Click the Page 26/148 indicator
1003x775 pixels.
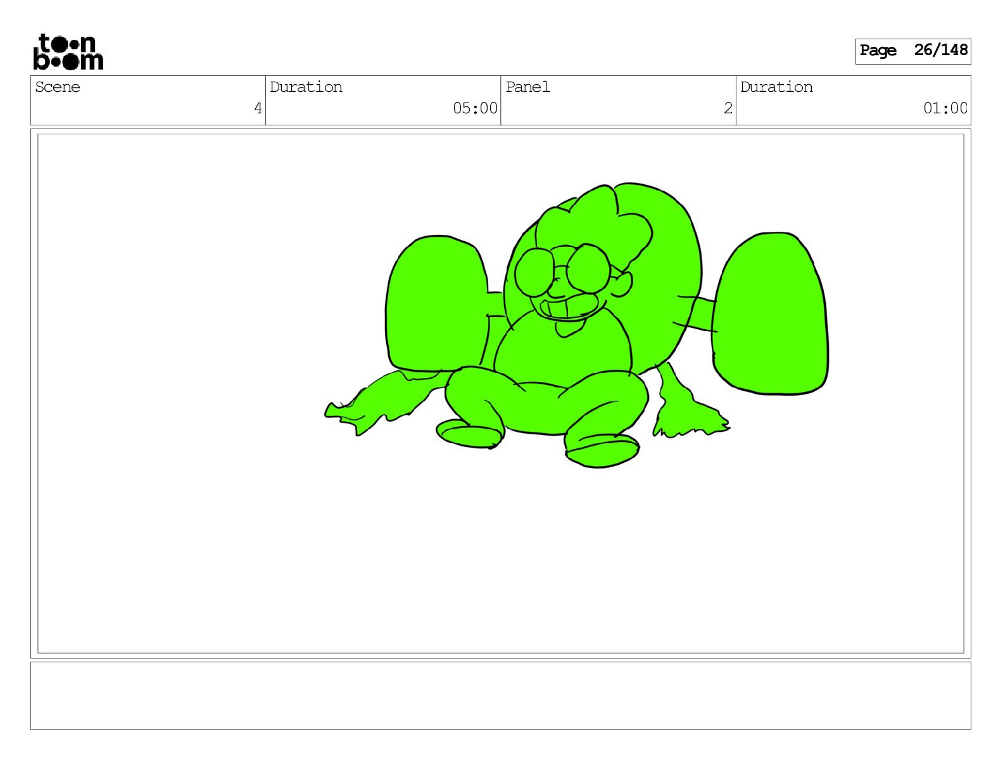pos(912,51)
